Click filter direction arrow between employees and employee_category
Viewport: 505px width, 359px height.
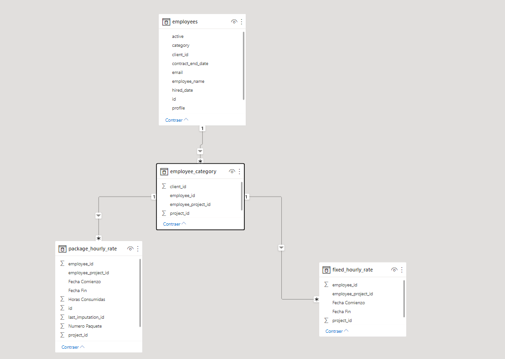click(x=200, y=151)
